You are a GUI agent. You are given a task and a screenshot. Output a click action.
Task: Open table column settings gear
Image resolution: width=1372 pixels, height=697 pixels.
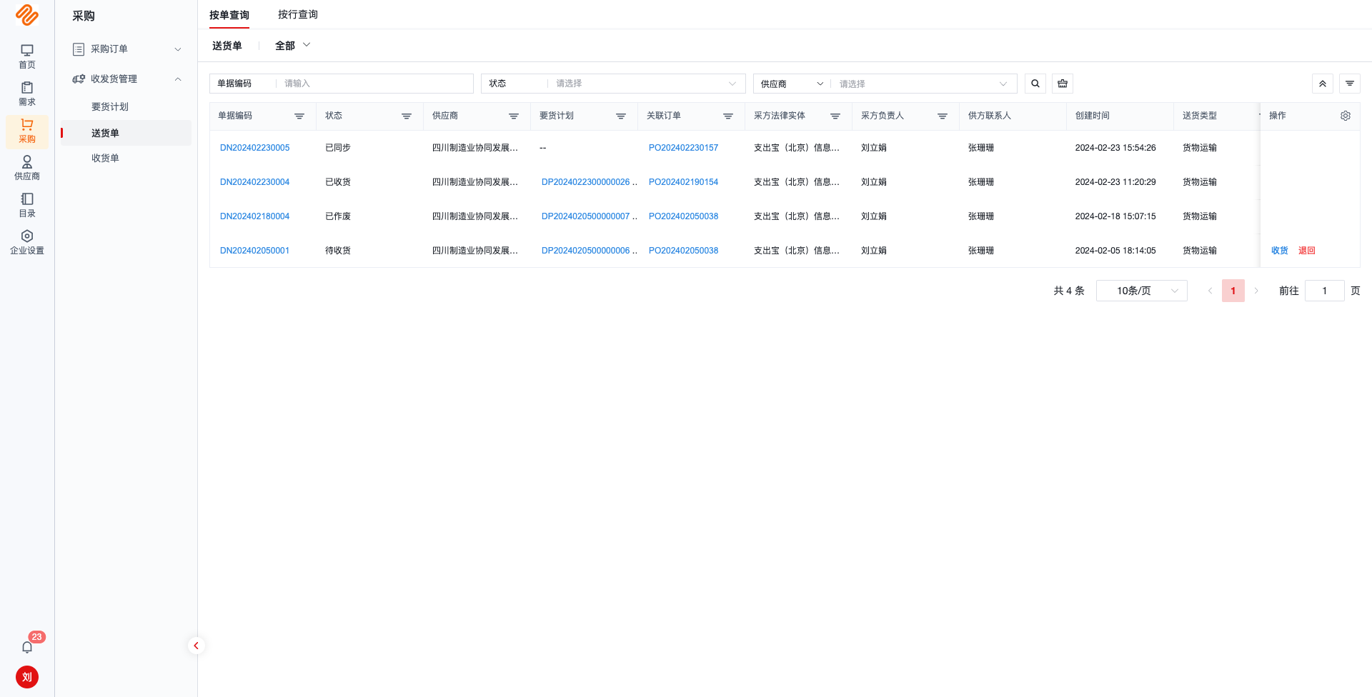[x=1346, y=116]
